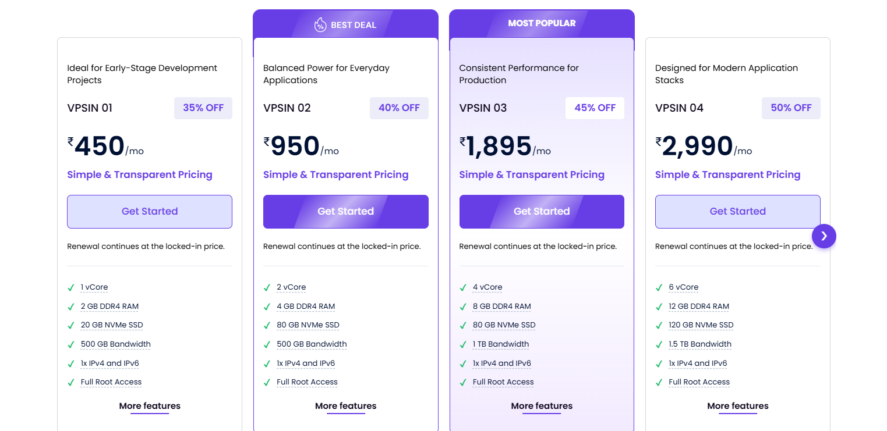Open the 80 GB NVMe SSD feature link in VPSIN 02
887x431 pixels.
(308, 325)
